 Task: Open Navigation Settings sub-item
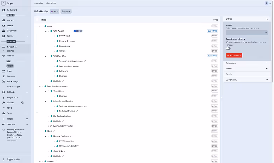coord(10,51)
